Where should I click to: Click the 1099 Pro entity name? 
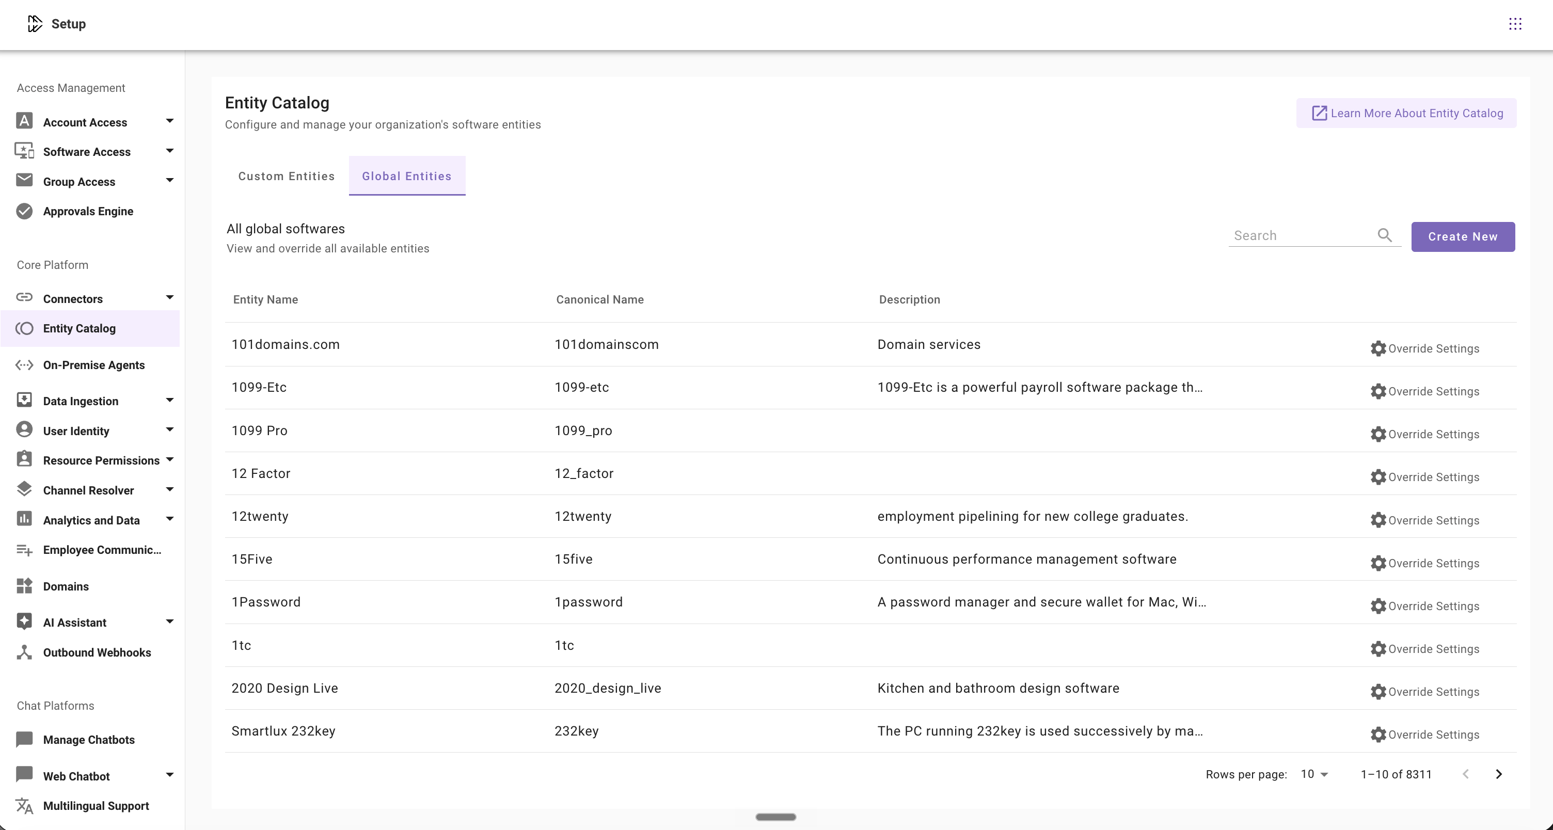(x=259, y=430)
